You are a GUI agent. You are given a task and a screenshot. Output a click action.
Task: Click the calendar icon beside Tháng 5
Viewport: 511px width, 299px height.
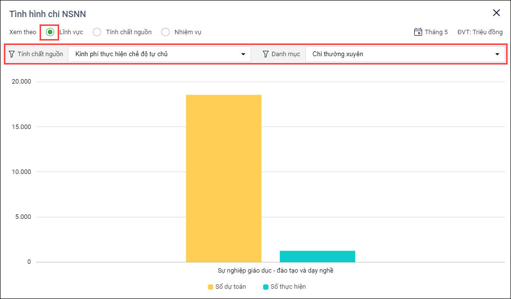tap(418, 32)
